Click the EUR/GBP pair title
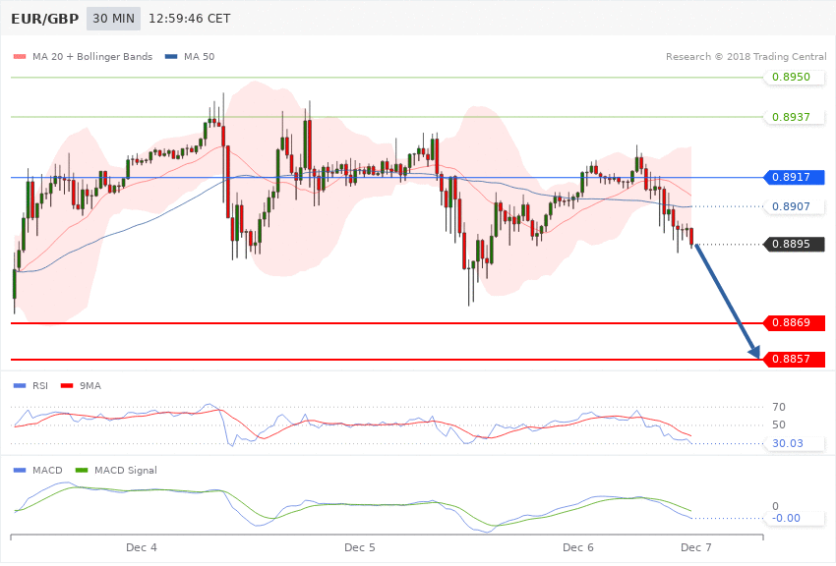Screen dimensions: 836x566 (45, 19)
